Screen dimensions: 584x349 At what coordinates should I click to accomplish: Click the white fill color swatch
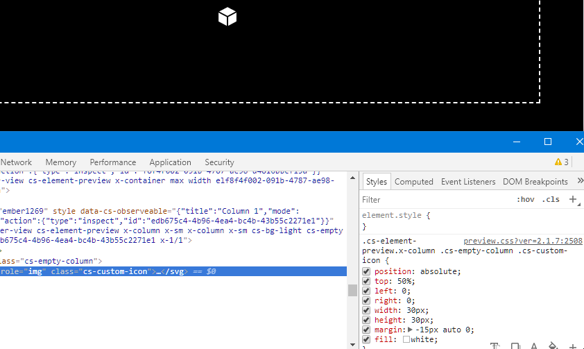click(406, 339)
